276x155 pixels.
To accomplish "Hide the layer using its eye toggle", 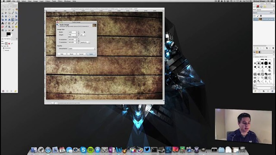I will pyautogui.click(x=254, y=19).
